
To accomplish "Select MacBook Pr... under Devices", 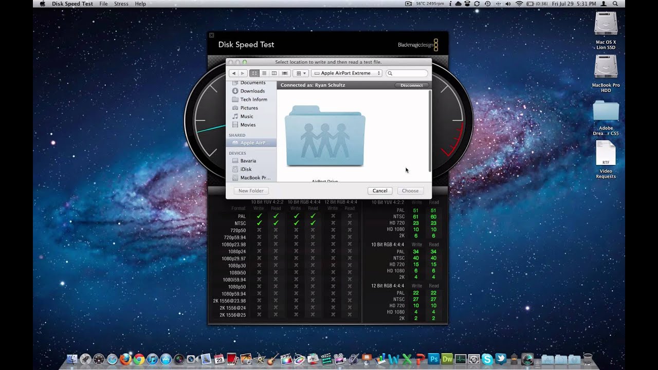I will [x=252, y=178].
